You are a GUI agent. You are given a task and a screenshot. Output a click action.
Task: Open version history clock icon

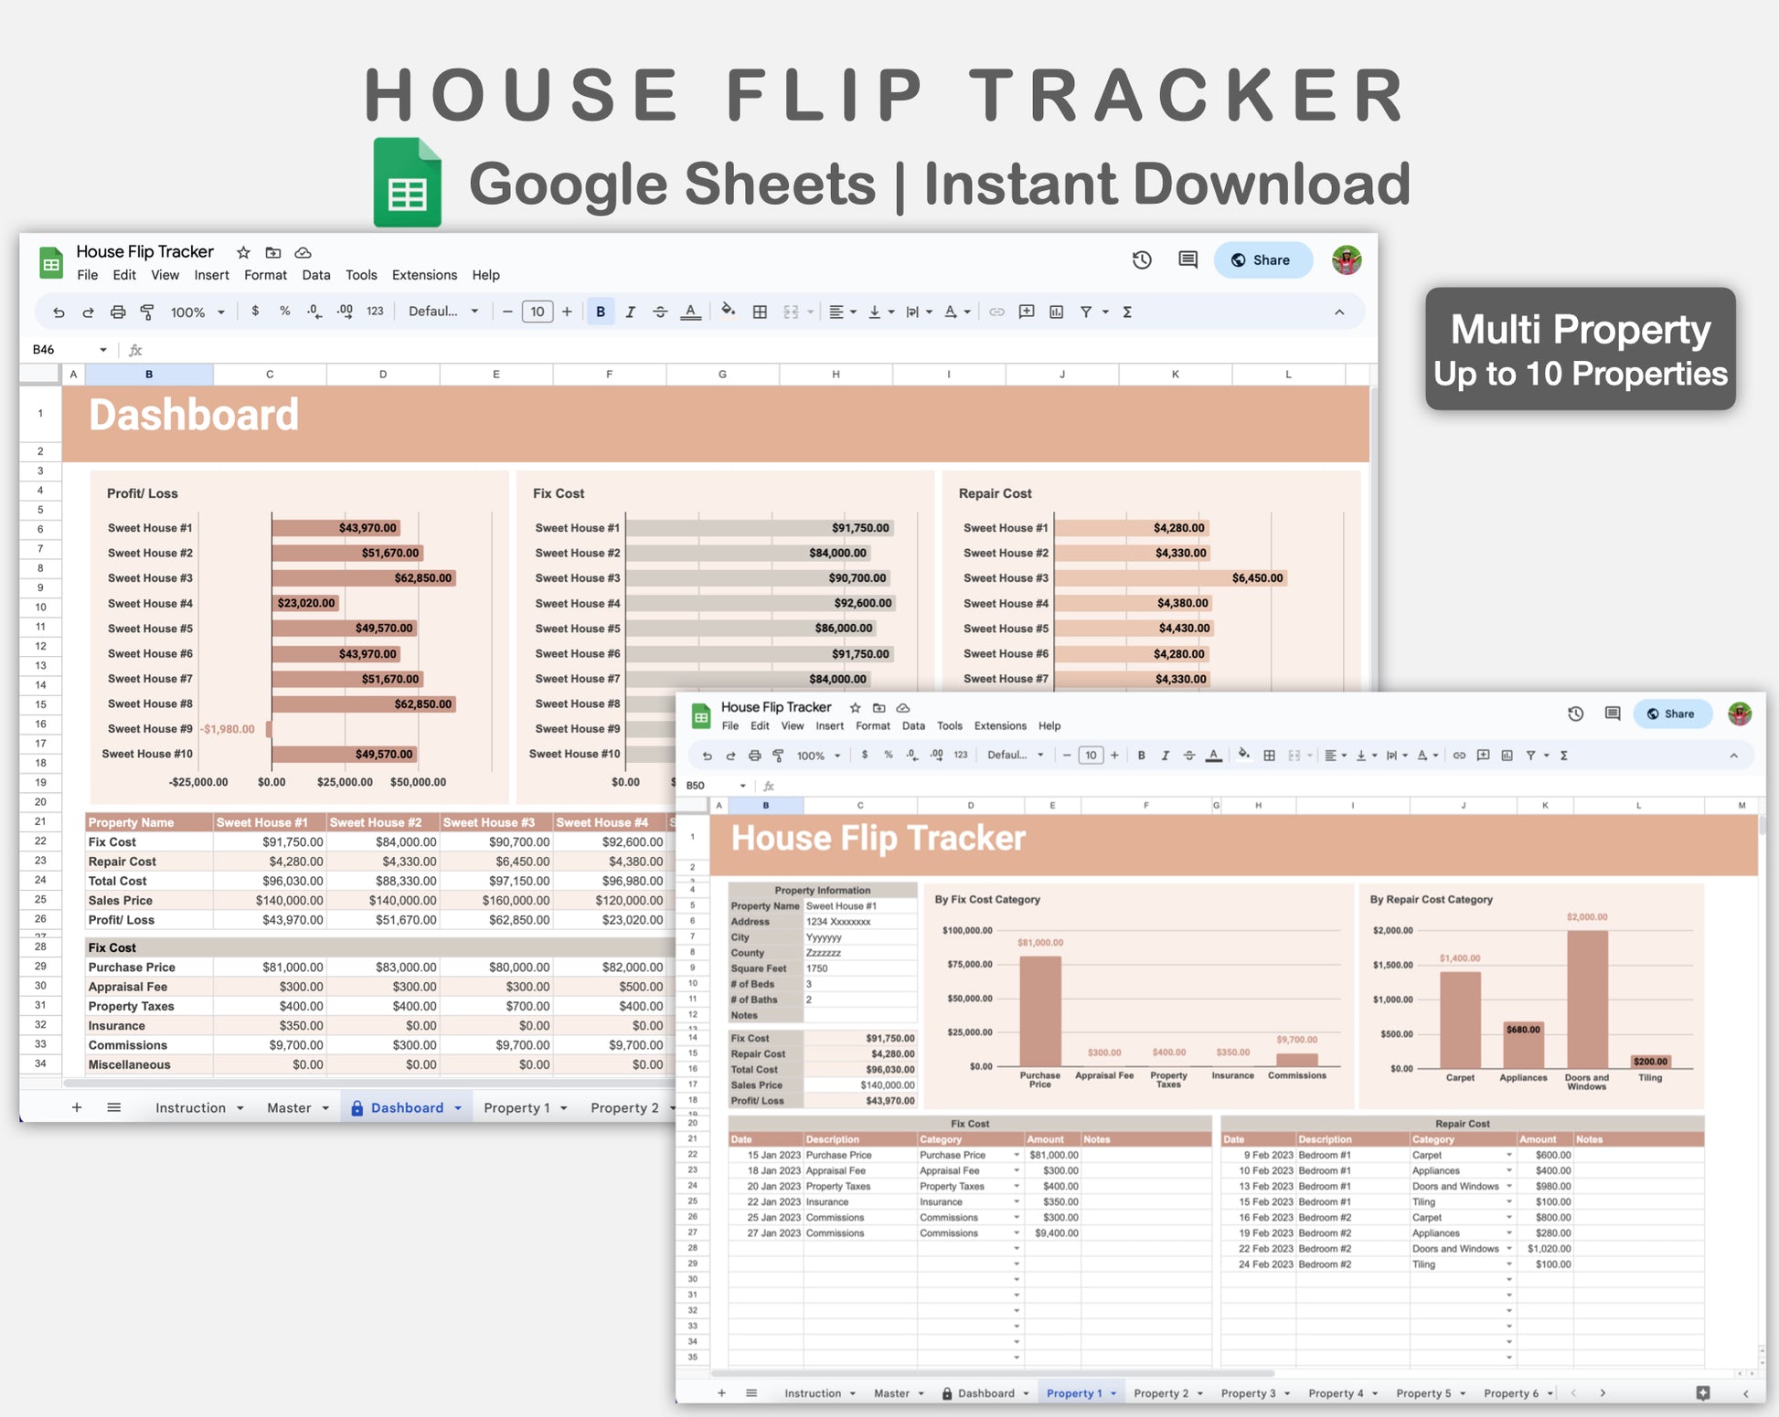[x=1141, y=260]
